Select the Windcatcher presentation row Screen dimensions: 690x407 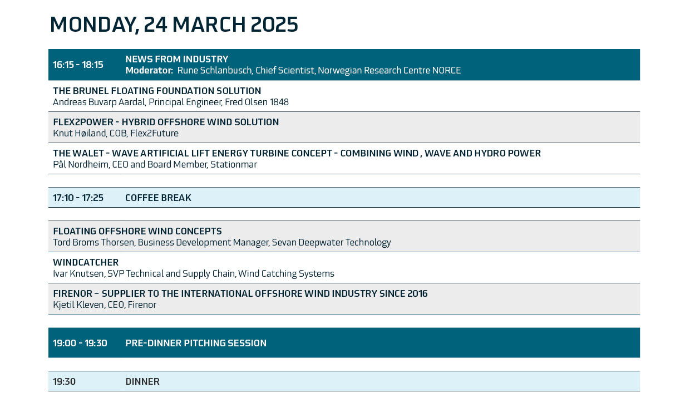click(86, 262)
